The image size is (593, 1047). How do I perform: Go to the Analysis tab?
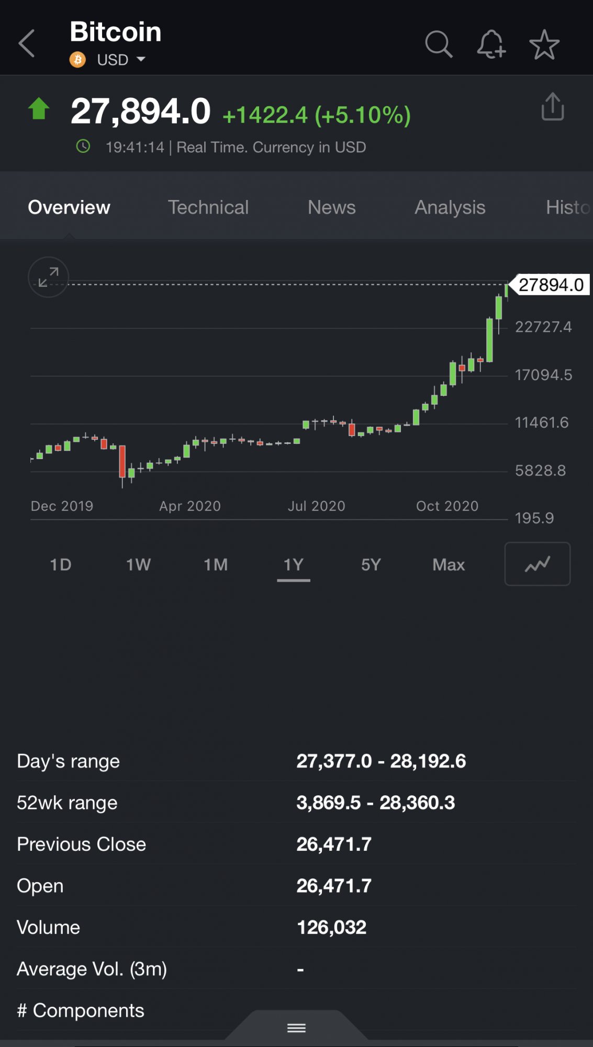pyautogui.click(x=450, y=207)
